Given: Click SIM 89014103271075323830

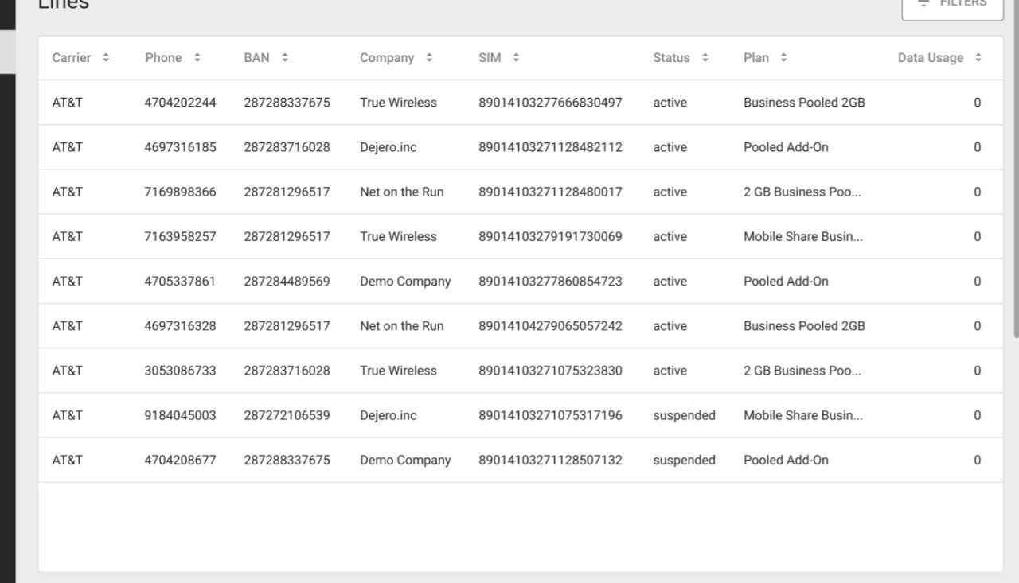Looking at the screenshot, I should [x=550, y=371].
